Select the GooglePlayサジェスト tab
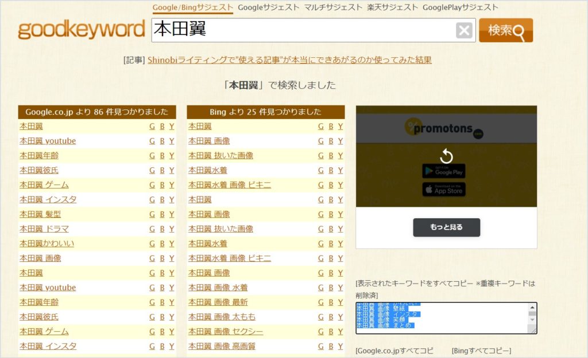Screen dimensions: 588x358 pyautogui.click(x=461, y=7)
